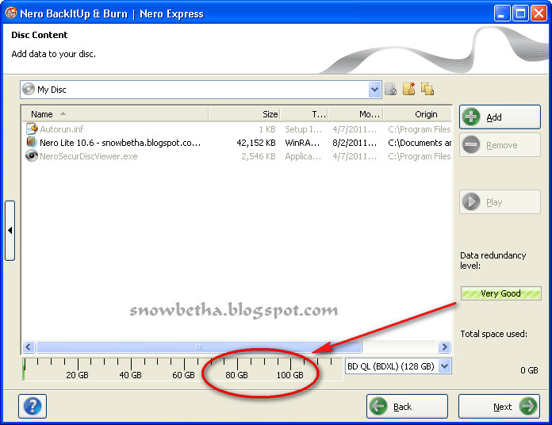Click the Very Good redundancy level bar
Screen dimensions: 552x425
click(x=500, y=293)
